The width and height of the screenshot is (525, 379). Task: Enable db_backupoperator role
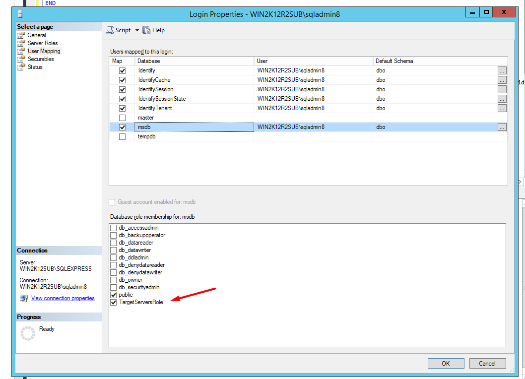pos(114,235)
